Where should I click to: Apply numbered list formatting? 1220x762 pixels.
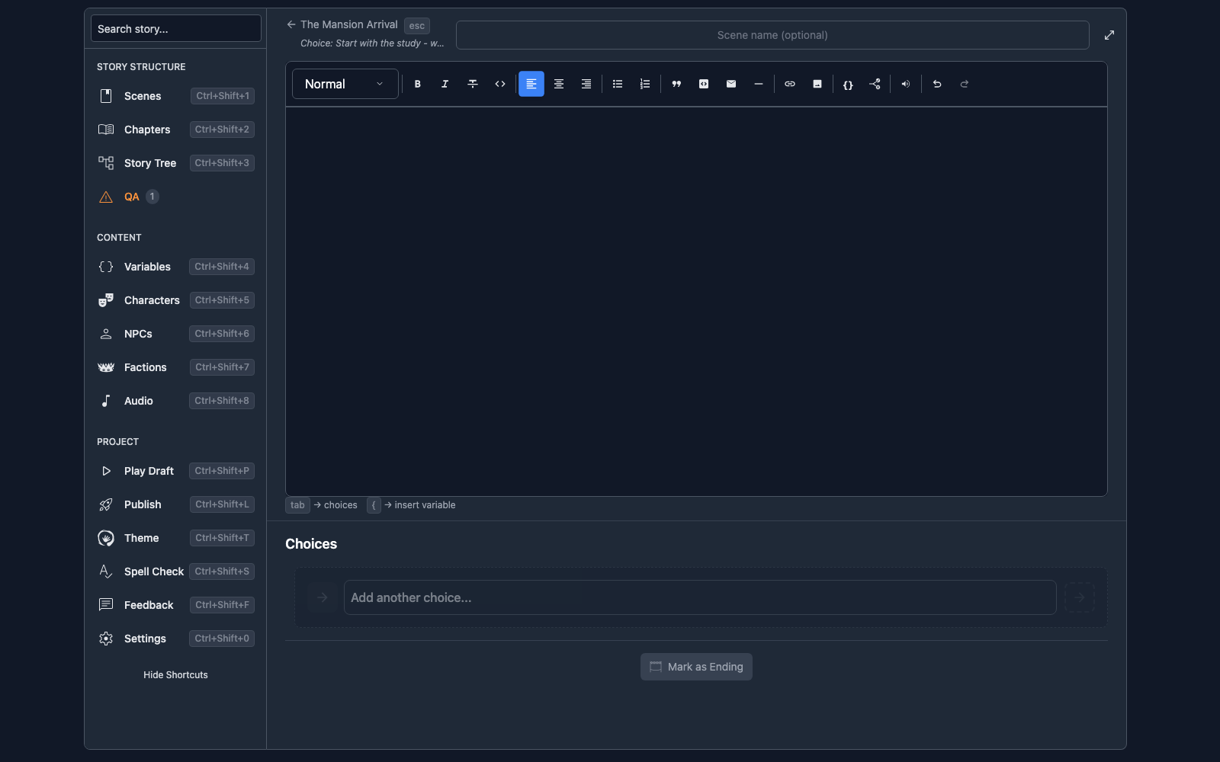(644, 84)
